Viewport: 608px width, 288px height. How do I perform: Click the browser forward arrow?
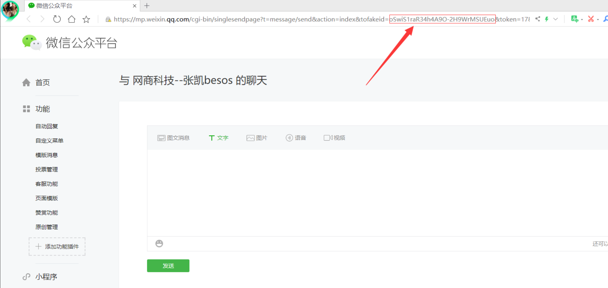click(42, 19)
